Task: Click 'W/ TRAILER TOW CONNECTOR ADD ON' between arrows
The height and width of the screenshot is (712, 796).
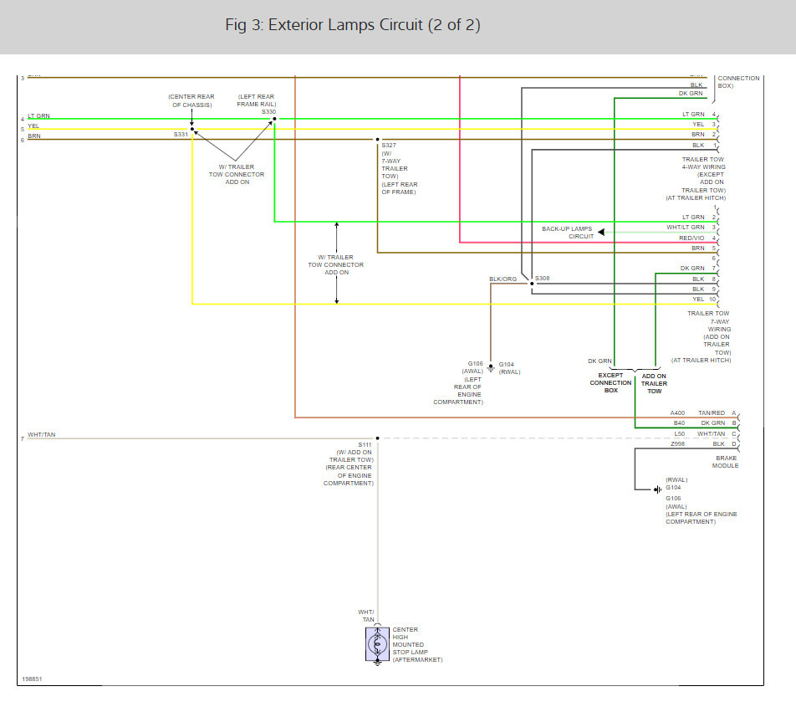Action: [x=336, y=264]
